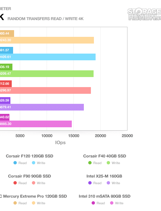Click the light blue write bar ending 409.61
Viewport: 161px width, 211px height.
(x=48, y=57)
